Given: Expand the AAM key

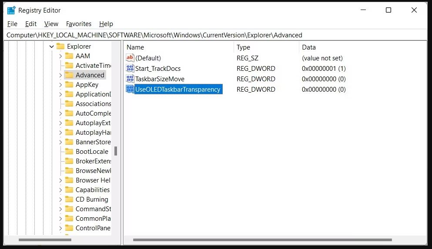Looking at the screenshot, I should click(60, 56).
